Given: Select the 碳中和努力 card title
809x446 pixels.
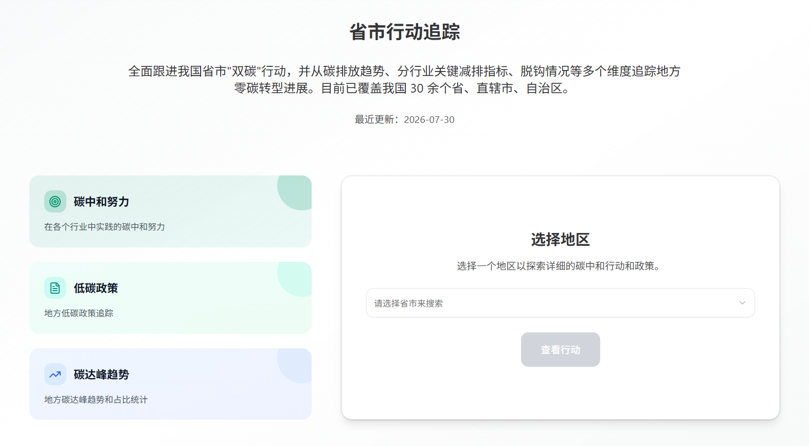Looking at the screenshot, I should 101,202.
